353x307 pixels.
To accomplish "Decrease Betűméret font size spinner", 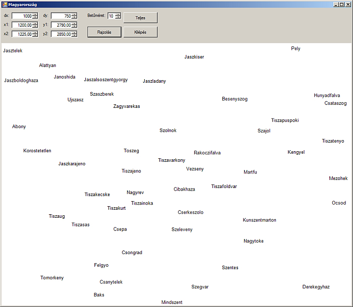I will pos(118,18).
